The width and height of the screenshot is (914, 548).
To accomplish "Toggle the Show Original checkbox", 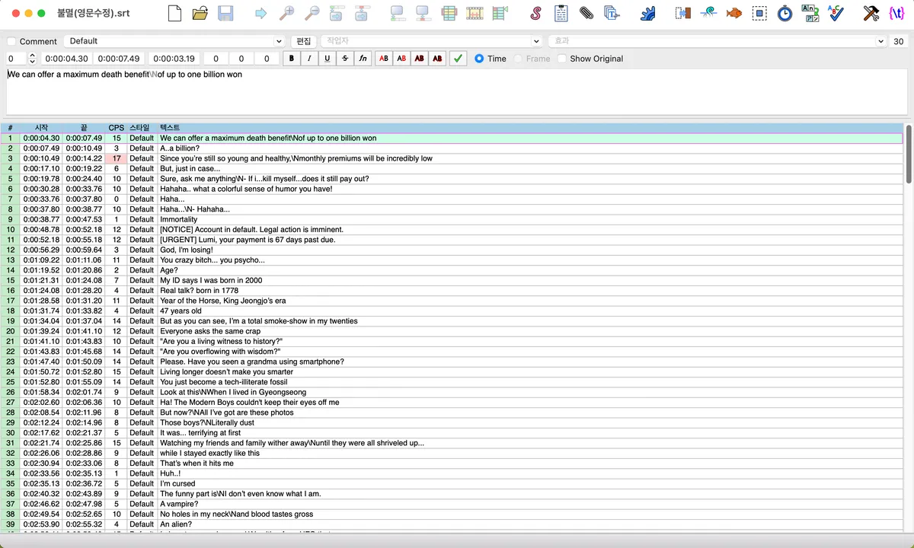I will pos(562,59).
